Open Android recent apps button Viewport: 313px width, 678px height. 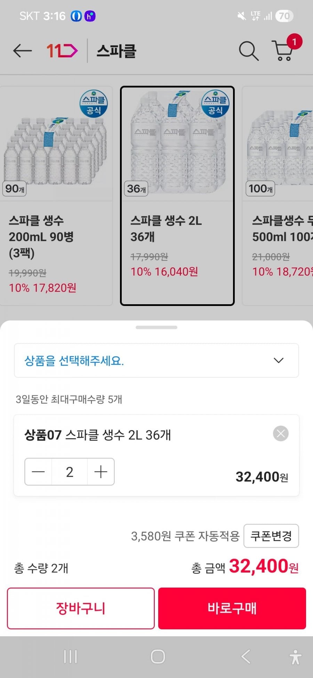(x=70, y=657)
